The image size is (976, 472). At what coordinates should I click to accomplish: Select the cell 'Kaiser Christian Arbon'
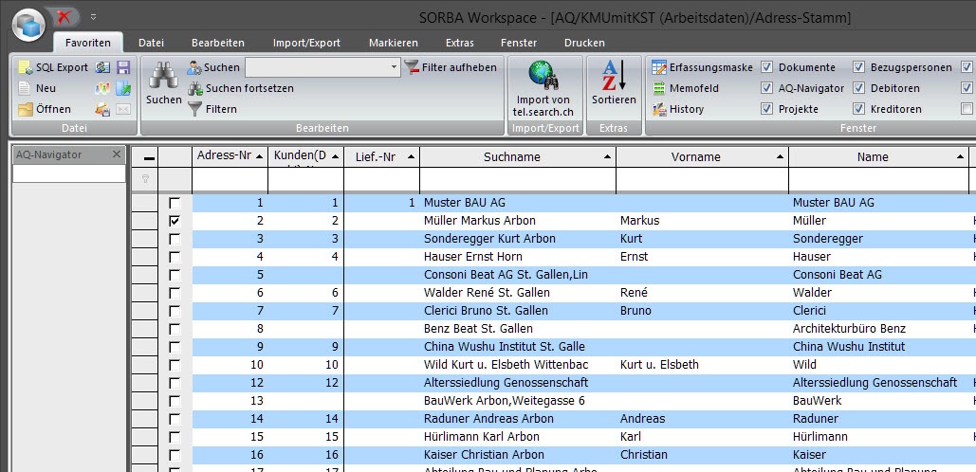518,455
